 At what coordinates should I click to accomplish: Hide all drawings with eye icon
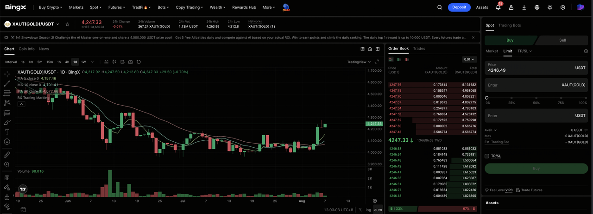tap(7, 206)
